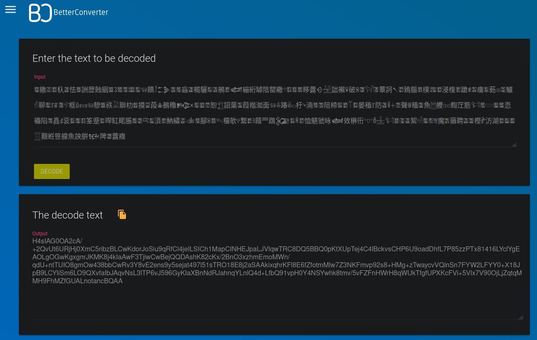Image resolution: width=537 pixels, height=340 pixels.
Task: Select 'The decode text' heading
Action: [68, 215]
